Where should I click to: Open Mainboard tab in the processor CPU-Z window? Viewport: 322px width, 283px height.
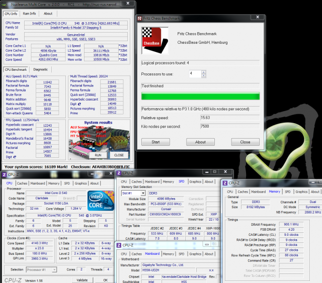[x=38, y=183]
